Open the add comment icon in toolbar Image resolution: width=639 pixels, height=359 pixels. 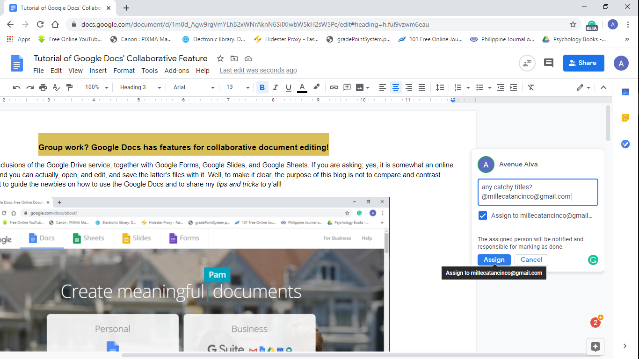(x=347, y=87)
